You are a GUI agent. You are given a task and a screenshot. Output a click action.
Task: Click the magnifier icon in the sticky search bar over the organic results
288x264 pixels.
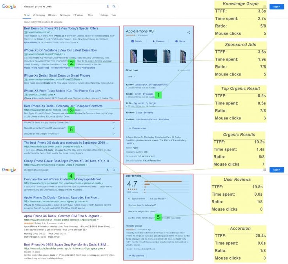114,170
